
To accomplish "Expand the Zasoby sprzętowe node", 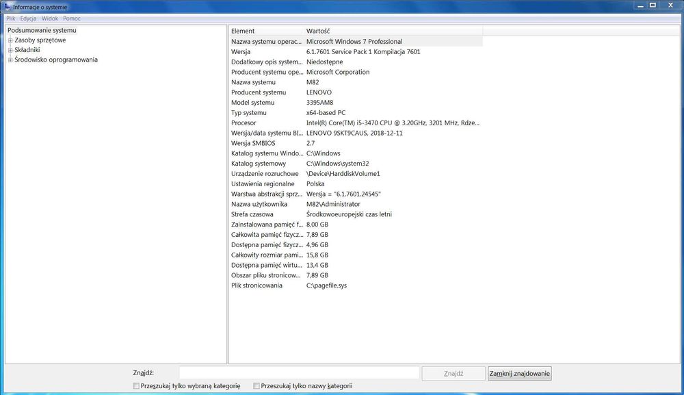I will 10,40.
